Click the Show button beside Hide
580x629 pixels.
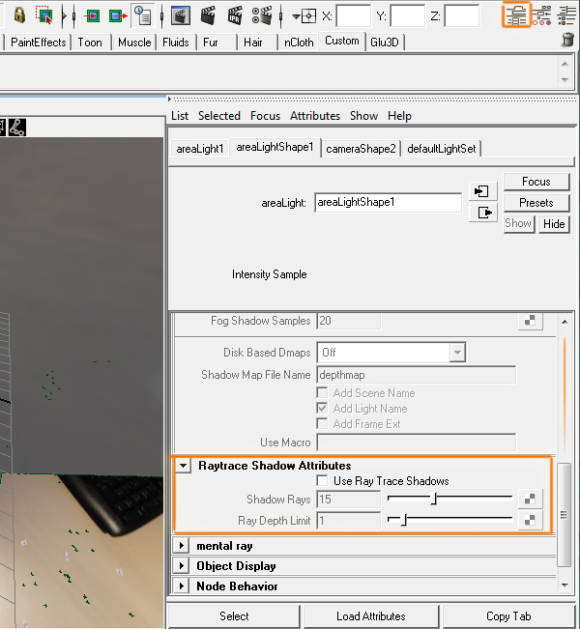click(518, 223)
